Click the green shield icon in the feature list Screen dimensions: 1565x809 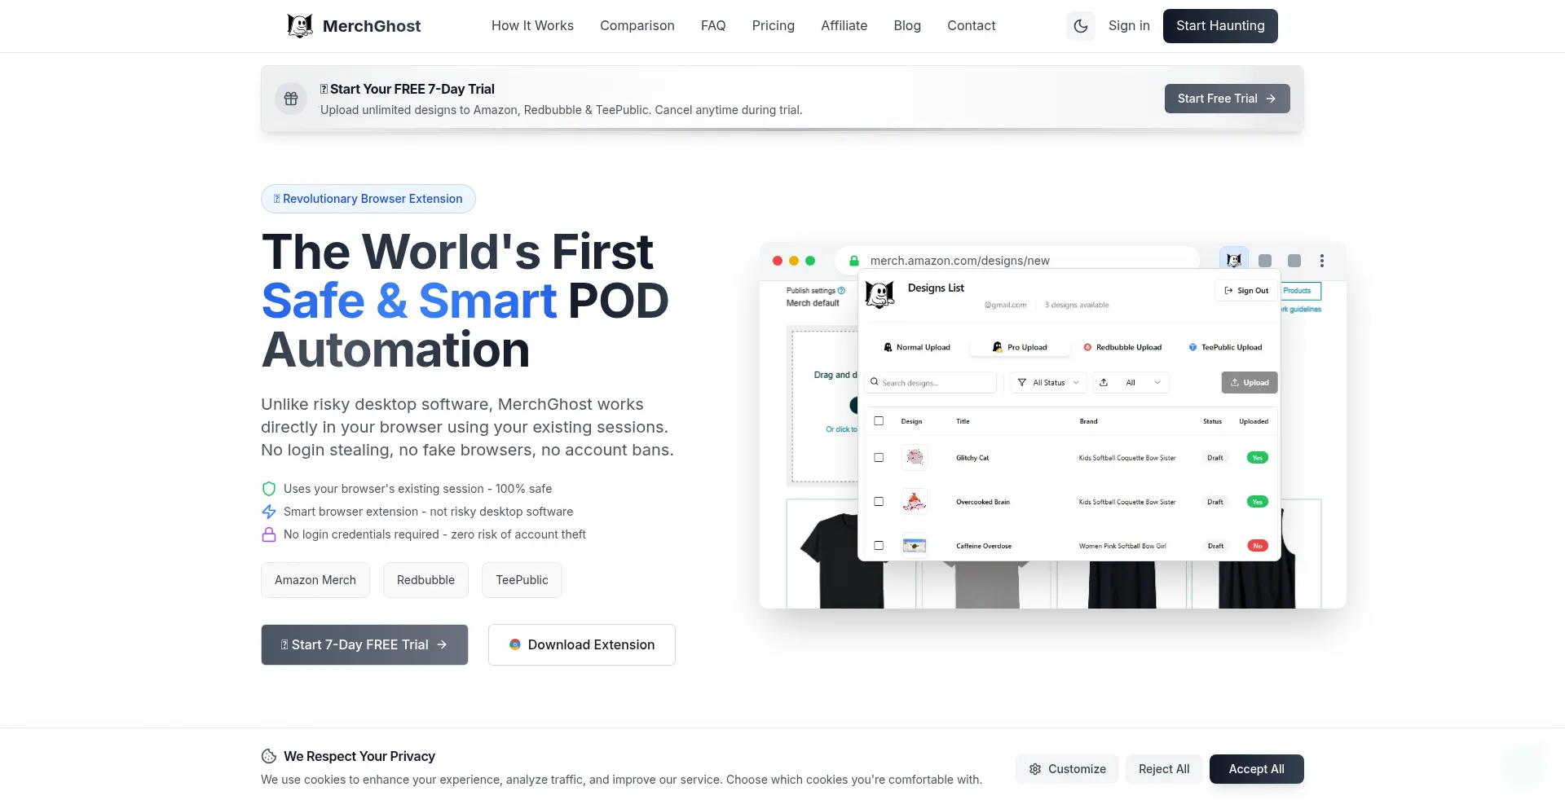pos(269,489)
